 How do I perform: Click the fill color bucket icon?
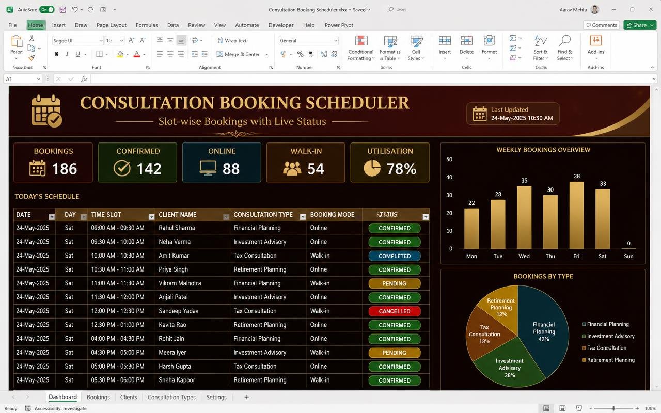coord(120,54)
